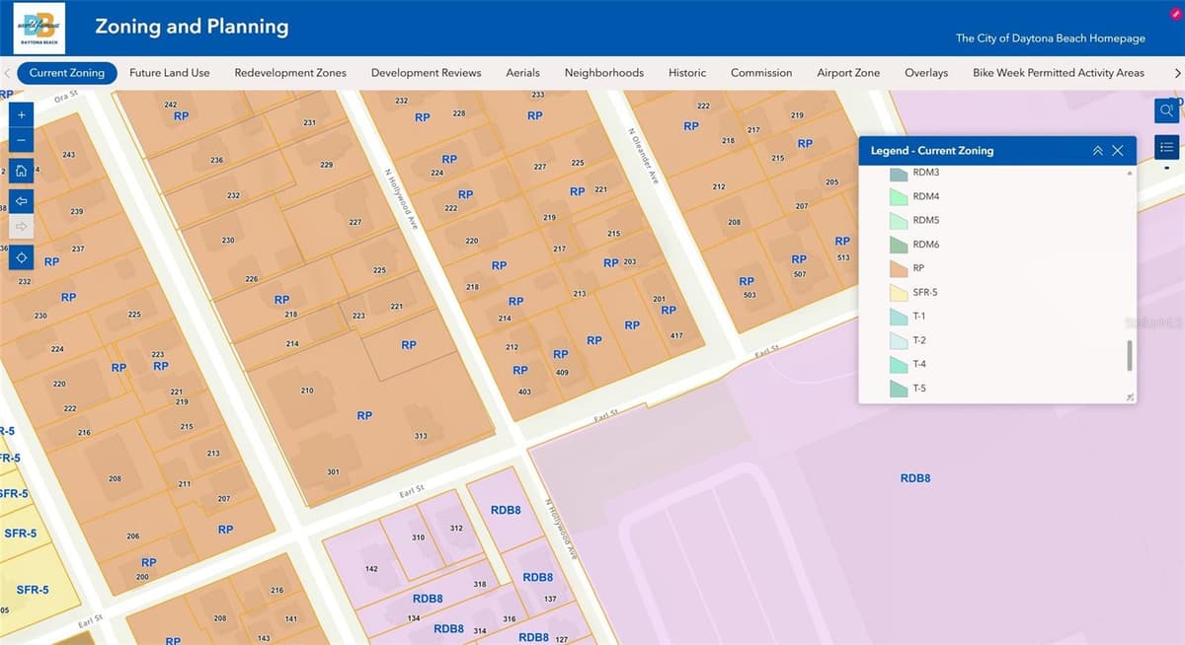
Task: Open the Bike Week Permitted Activity Areas tab
Action: [x=1059, y=73]
